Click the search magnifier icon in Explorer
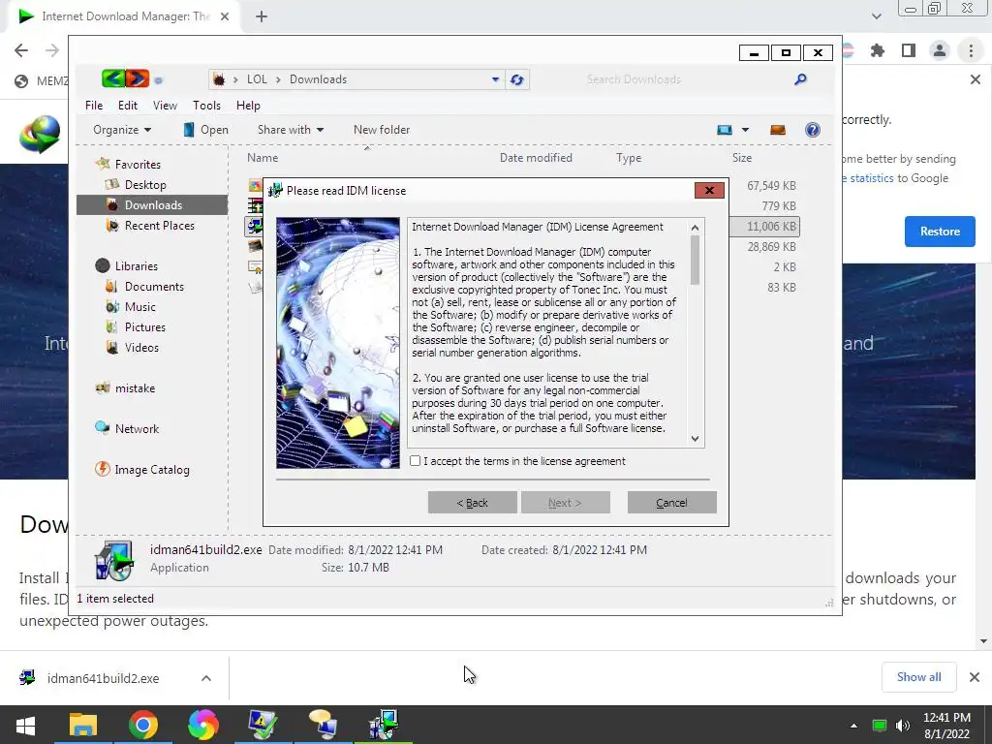Viewport: 992px width, 744px height. pos(800,79)
